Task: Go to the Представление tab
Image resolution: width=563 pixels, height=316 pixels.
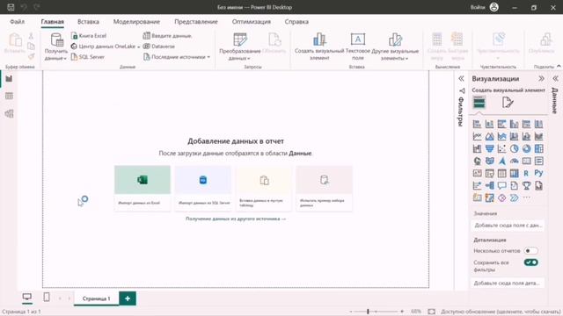Action: [x=196, y=21]
